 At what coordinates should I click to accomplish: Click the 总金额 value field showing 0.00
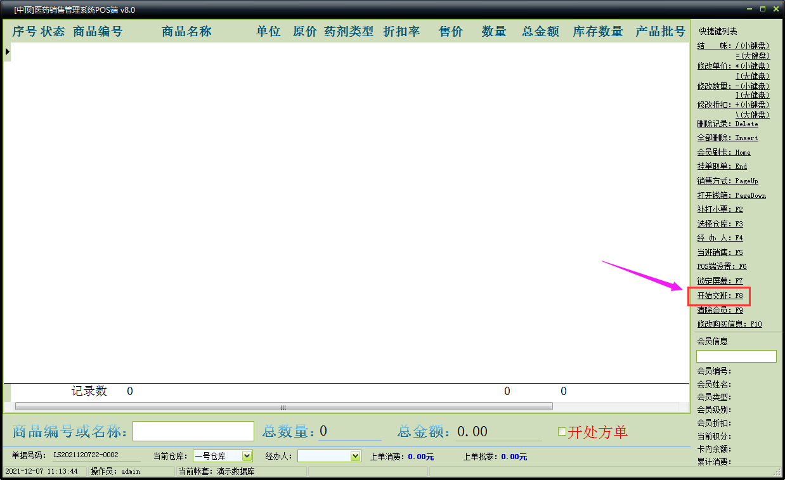point(498,432)
